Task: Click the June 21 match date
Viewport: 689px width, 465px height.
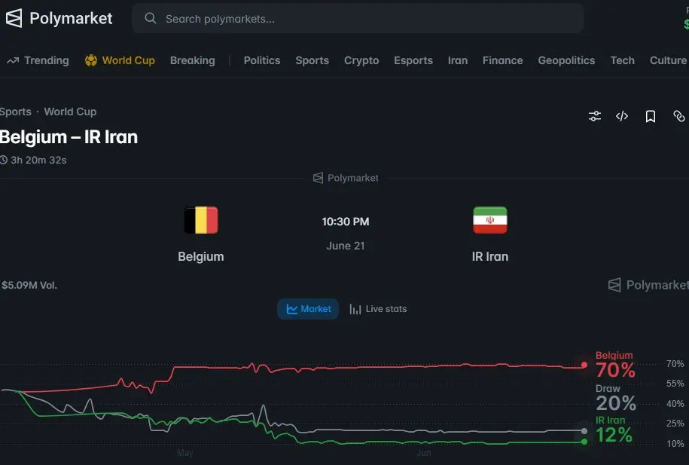Action: point(346,246)
